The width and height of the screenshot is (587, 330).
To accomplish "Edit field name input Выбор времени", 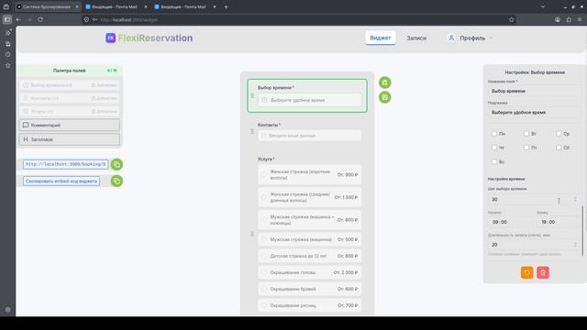I will [x=534, y=91].
